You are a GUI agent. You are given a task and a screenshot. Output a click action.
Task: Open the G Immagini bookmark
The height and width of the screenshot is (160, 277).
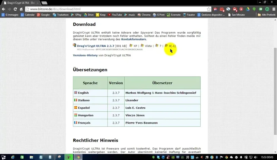click(x=10, y=15)
